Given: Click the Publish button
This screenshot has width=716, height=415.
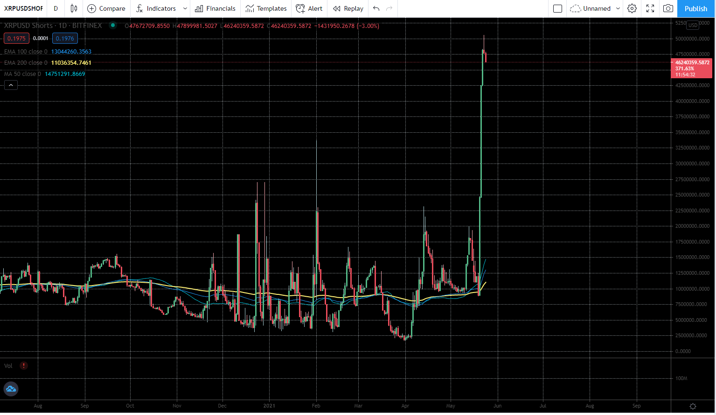Looking at the screenshot, I should coord(696,8).
